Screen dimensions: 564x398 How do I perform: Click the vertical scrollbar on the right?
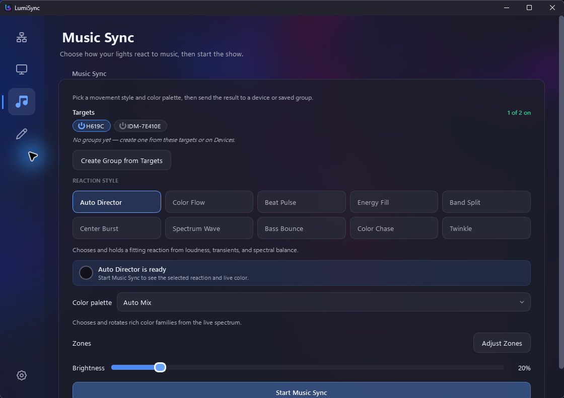(561, 192)
